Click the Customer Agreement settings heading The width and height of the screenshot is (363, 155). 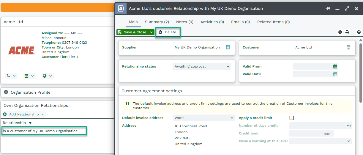tap(151, 91)
